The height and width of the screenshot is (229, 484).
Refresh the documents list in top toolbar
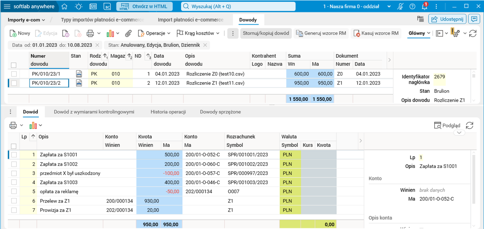pos(473,33)
